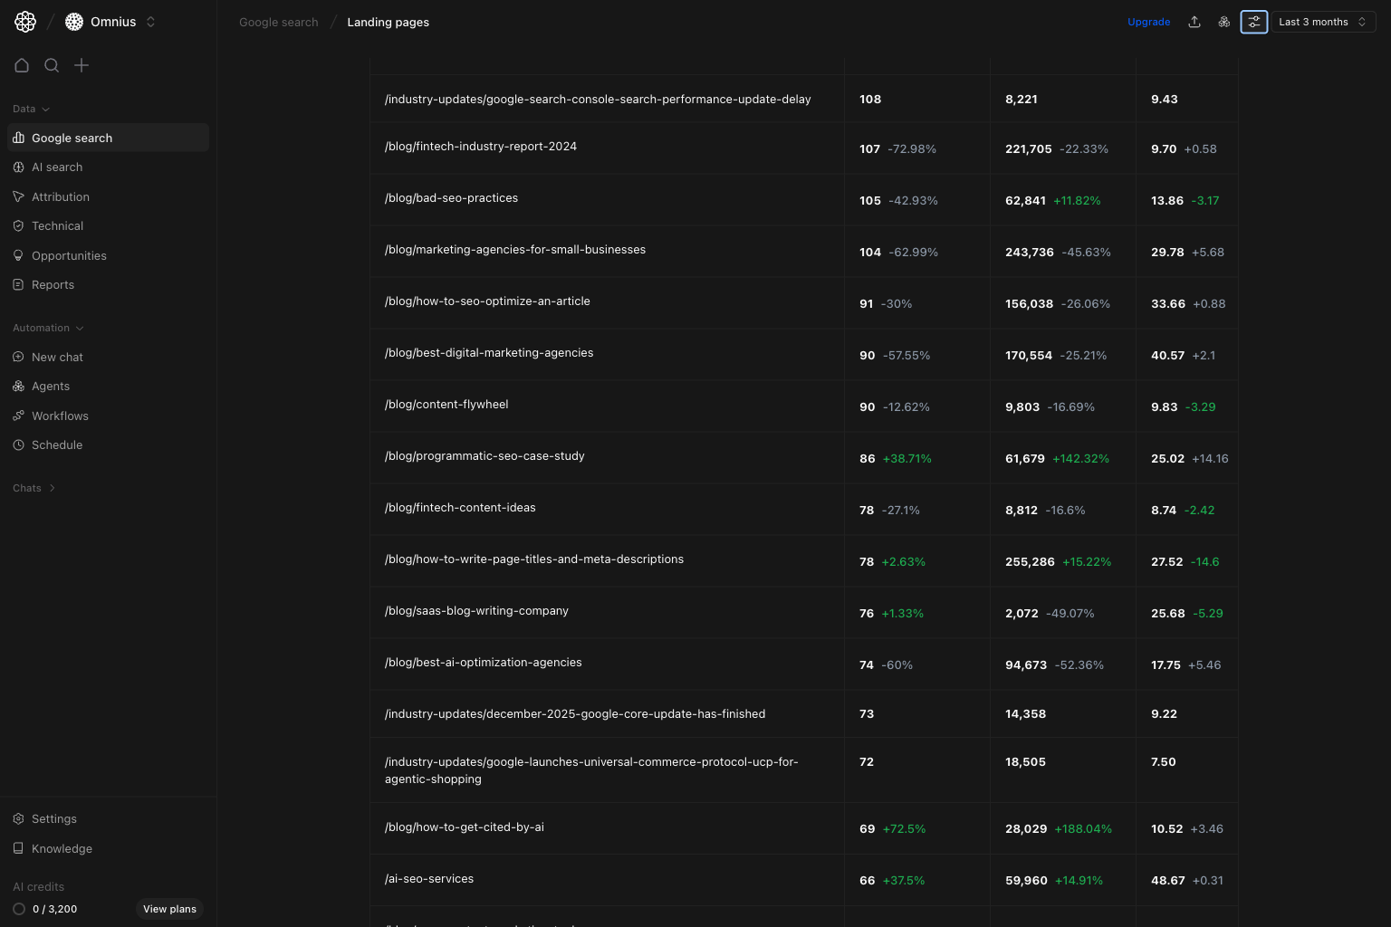Open the Reports section
Screen dimensions: 1391x927
coord(53,284)
